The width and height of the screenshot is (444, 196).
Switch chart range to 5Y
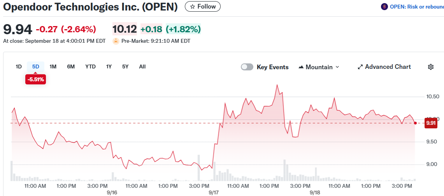pyautogui.click(x=125, y=67)
